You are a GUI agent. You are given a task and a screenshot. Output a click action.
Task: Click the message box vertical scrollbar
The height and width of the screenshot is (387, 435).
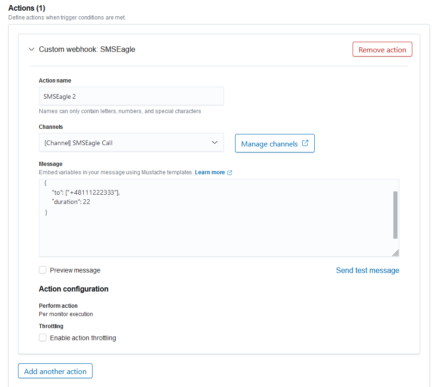pyautogui.click(x=395, y=215)
